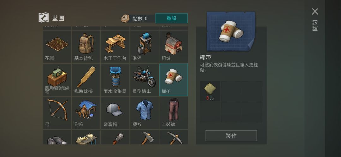This screenshot has width=341, height=157.
Task: Open the 雨水收集器 rain collector blueprint
Action: tap(116, 80)
